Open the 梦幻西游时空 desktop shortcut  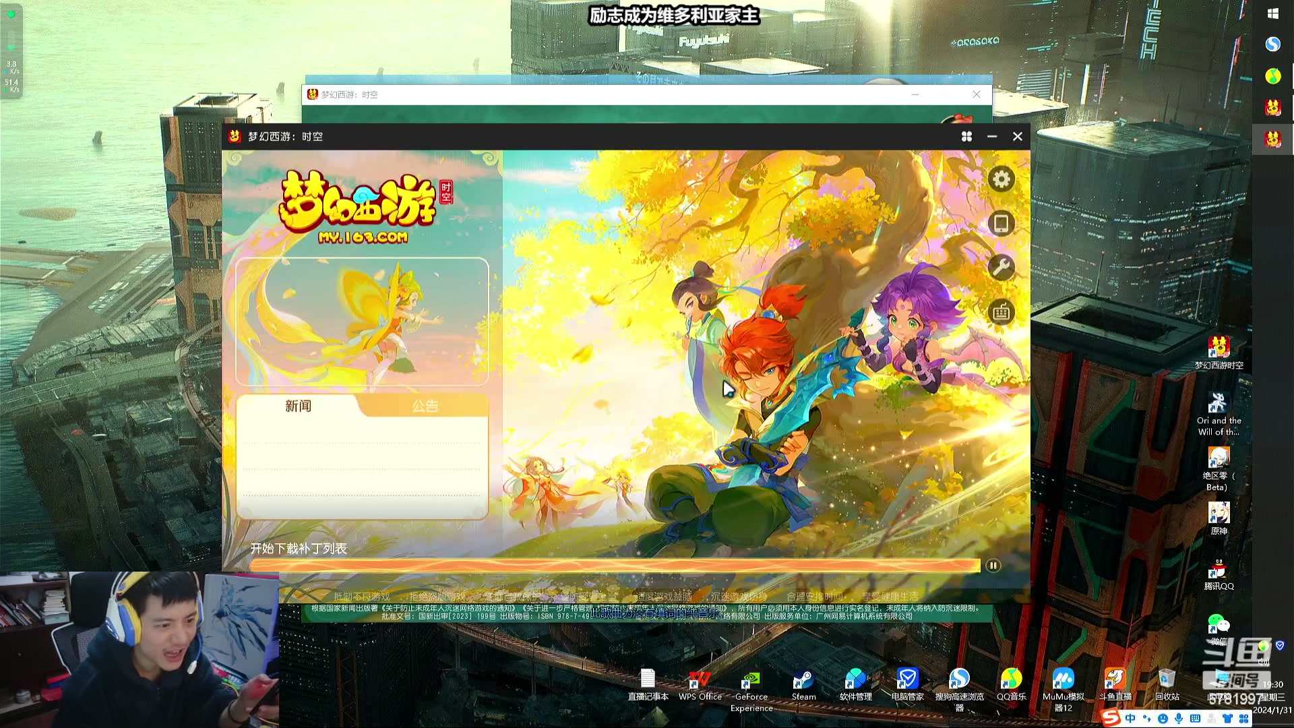tap(1219, 353)
